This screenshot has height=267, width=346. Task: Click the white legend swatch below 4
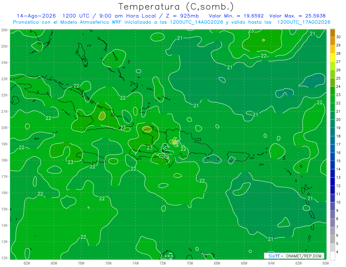332,256
